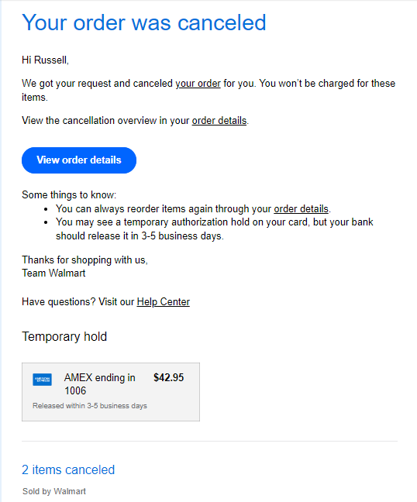Select the "2 items canceled" heading

68,469
